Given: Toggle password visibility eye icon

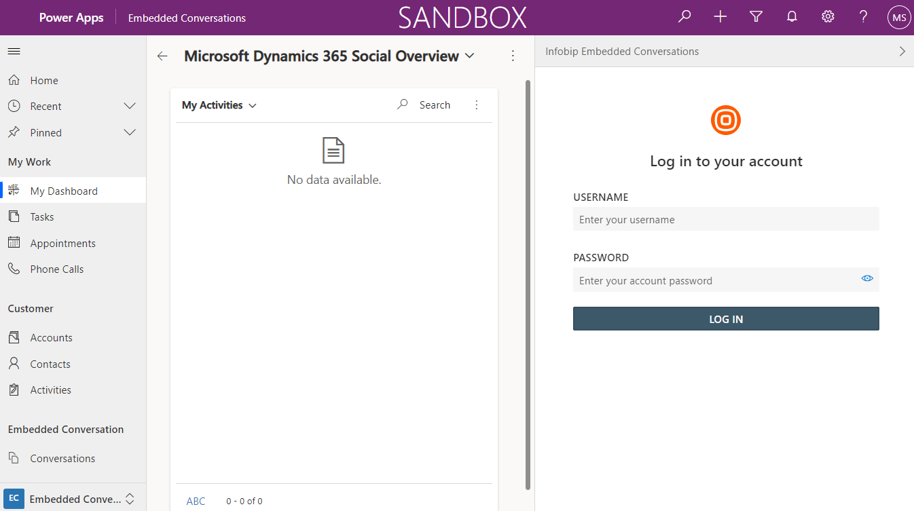Looking at the screenshot, I should [867, 278].
